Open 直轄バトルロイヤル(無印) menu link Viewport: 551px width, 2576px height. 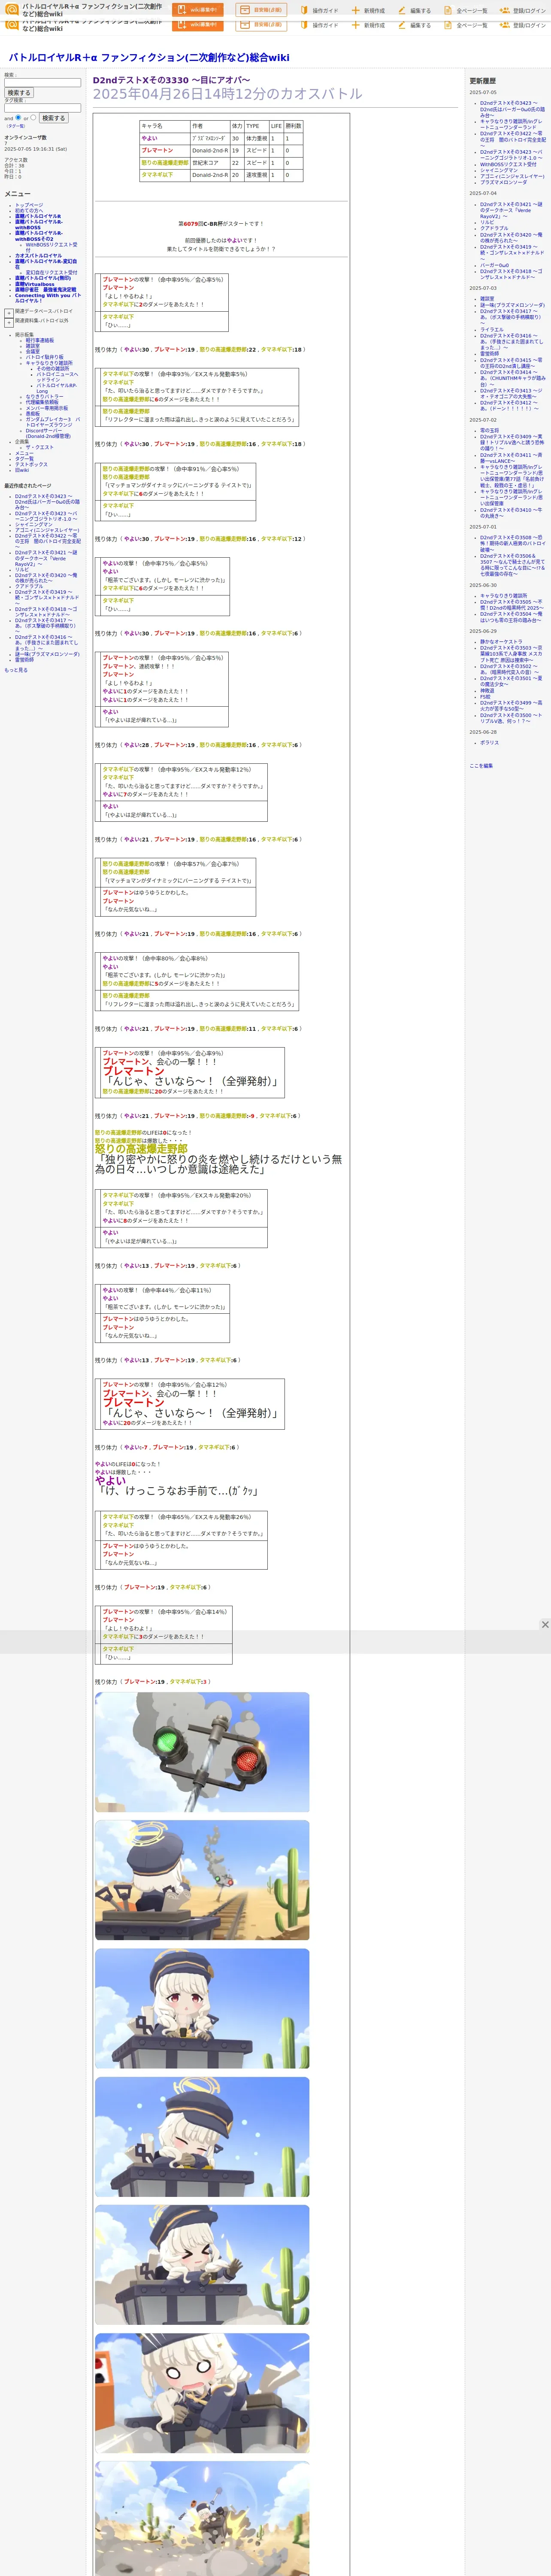[x=43, y=278]
